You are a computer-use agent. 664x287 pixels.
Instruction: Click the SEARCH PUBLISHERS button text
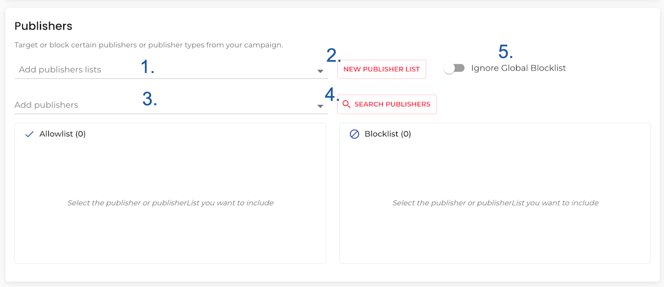click(392, 104)
